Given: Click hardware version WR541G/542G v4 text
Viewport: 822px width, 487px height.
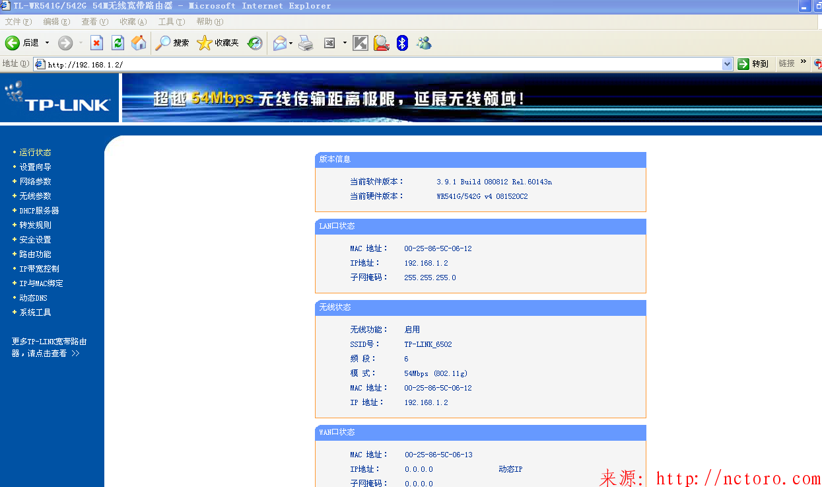Looking at the screenshot, I should (x=482, y=196).
